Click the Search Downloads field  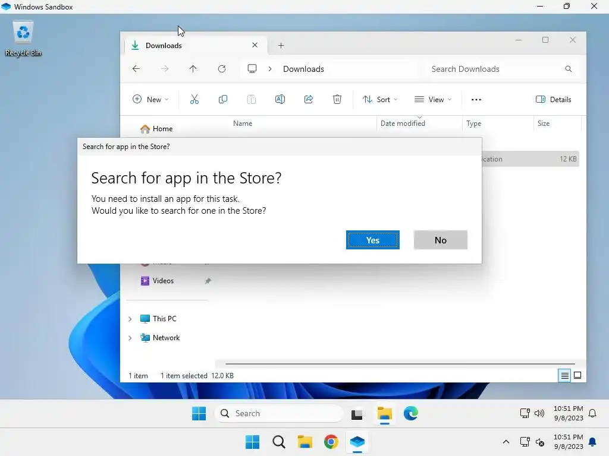tap(501, 69)
